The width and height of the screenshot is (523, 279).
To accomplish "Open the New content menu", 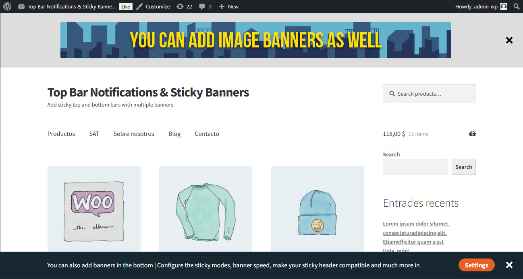I will pyautogui.click(x=228, y=6).
